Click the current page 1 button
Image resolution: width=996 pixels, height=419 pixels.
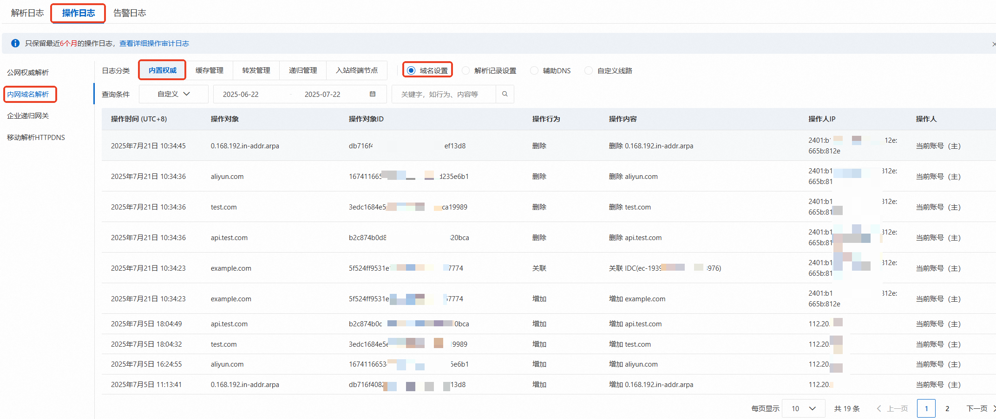click(926, 408)
